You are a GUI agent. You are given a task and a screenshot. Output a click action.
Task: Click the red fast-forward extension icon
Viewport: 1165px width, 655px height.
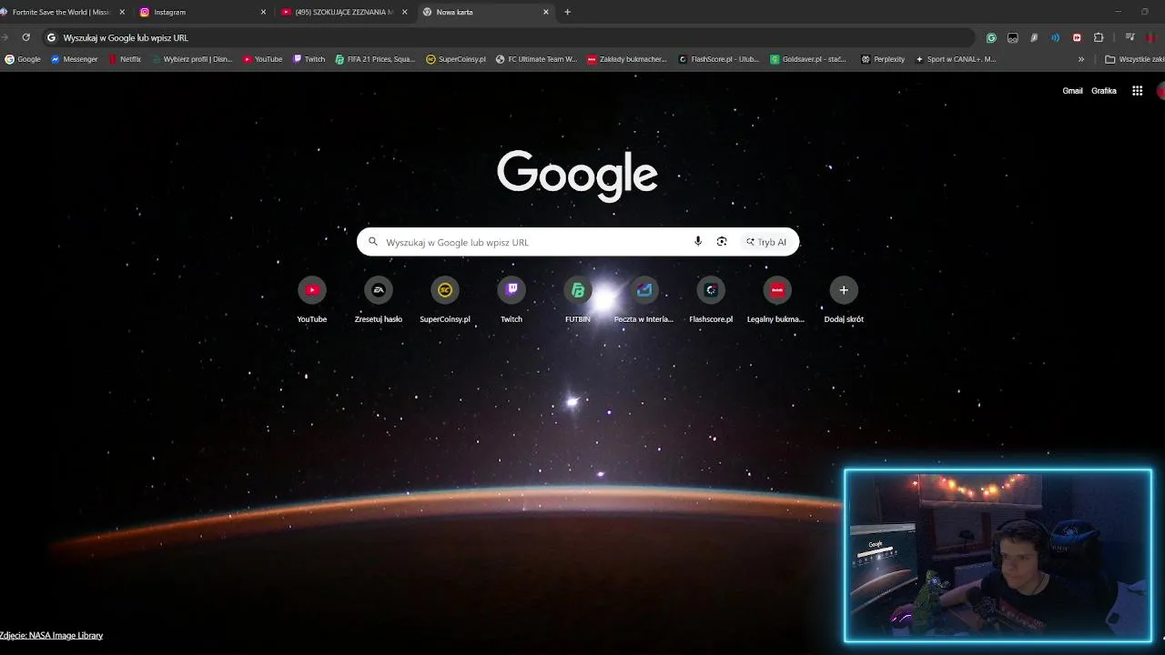click(x=1077, y=37)
